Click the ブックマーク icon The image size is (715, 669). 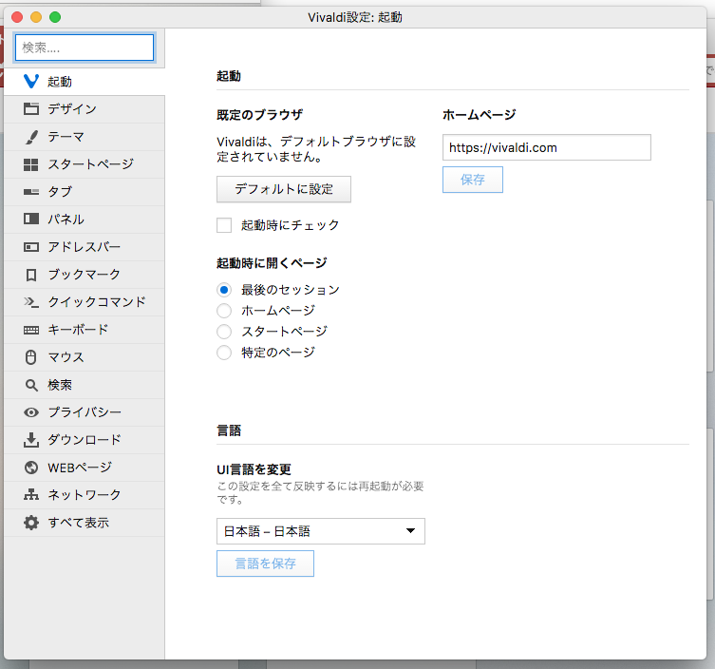pos(31,275)
